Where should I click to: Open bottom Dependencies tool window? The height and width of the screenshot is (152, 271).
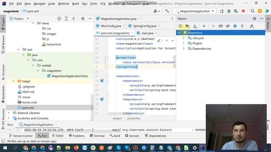pyautogui.click(x=155, y=136)
